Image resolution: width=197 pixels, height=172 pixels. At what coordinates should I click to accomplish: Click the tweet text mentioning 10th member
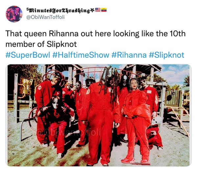(x=95, y=39)
